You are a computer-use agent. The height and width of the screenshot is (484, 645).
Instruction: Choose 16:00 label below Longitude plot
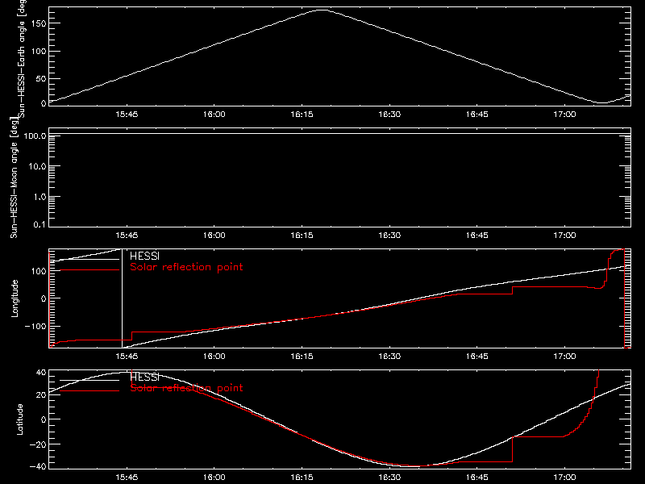click(x=214, y=357)
